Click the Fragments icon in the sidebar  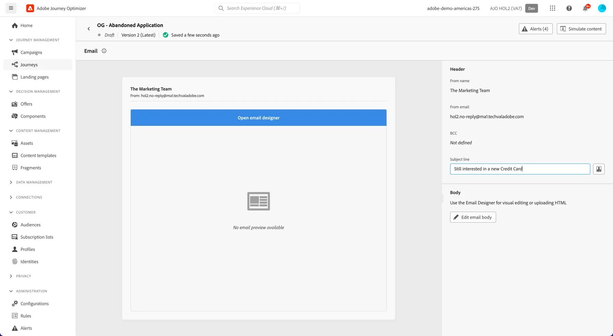tap(15, 168)
